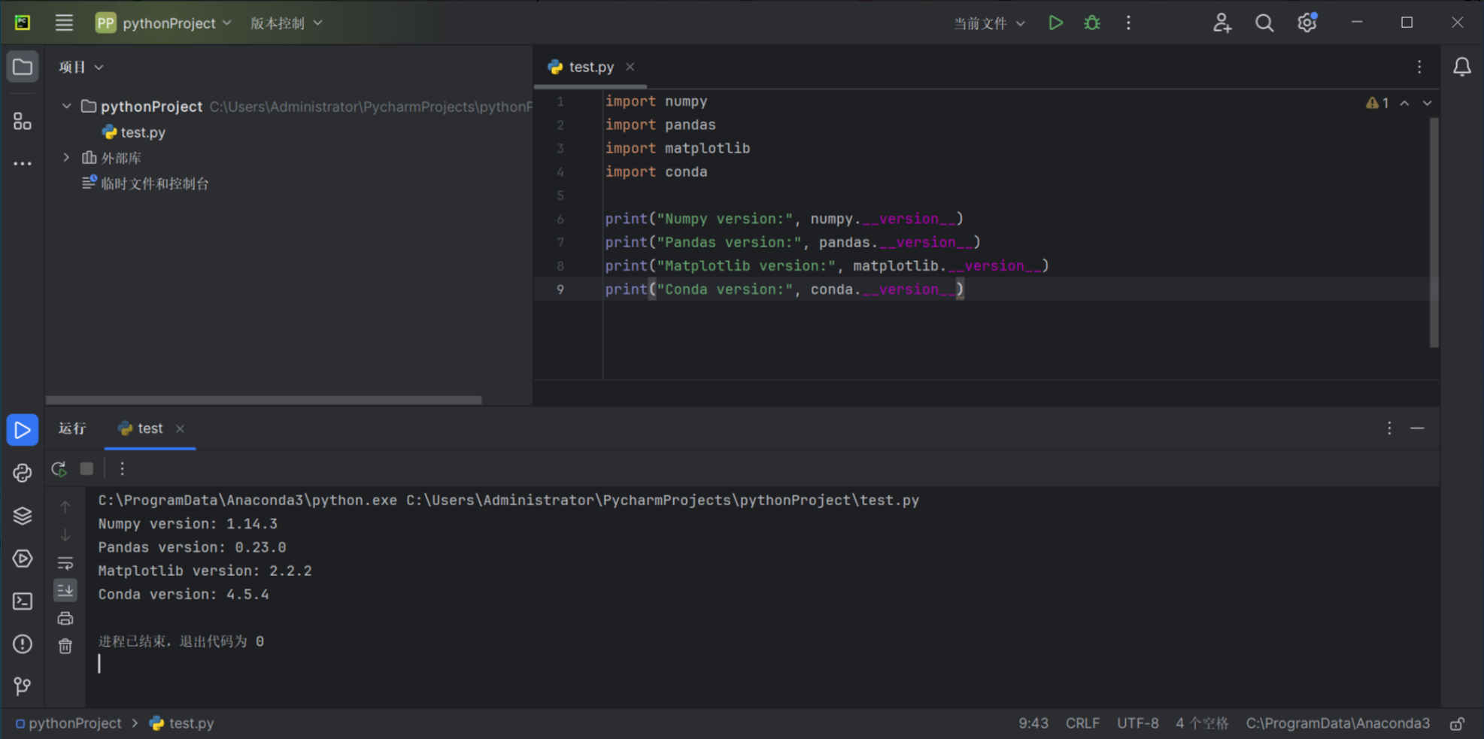This screenshot has width=1484, height=739.
Task: Open the Terminal tool window
Action: click(23, 601)
